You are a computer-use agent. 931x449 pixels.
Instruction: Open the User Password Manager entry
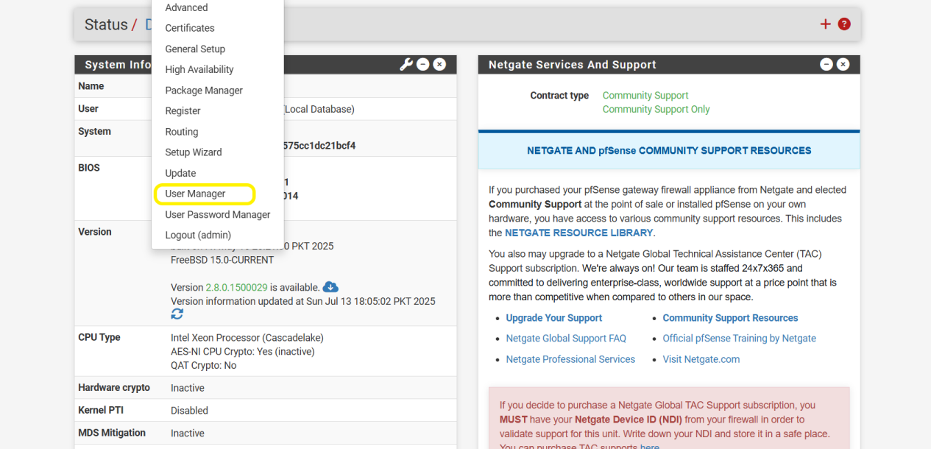(x=218, y=215)
